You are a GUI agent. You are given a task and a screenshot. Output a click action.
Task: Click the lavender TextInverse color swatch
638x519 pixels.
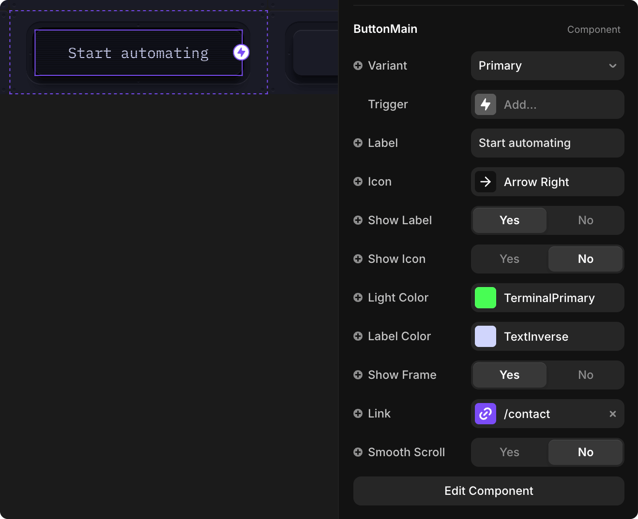(x=486, y=336)
